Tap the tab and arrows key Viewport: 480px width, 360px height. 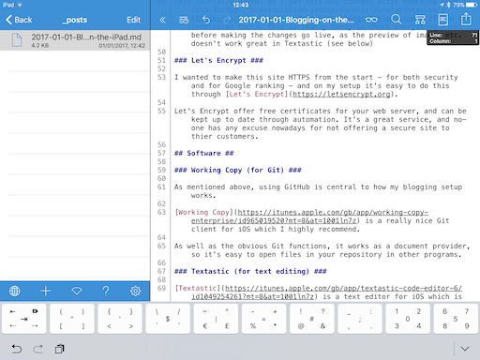tap(24, 319)
